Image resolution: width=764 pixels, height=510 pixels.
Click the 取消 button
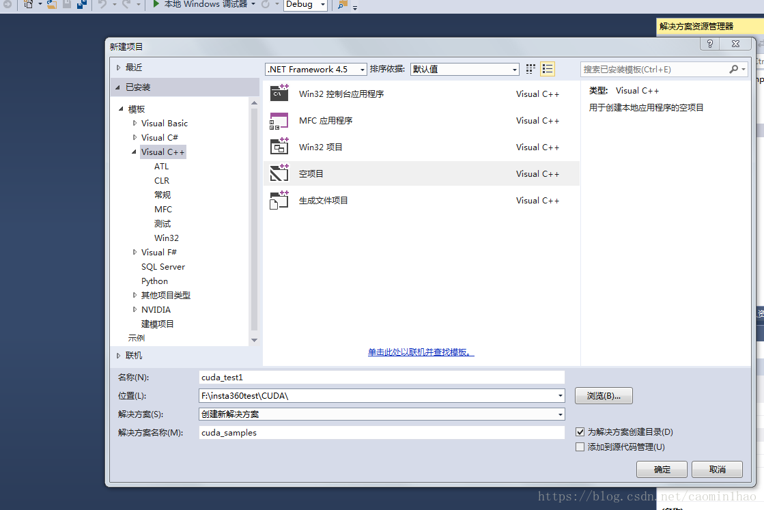(717, 470)
